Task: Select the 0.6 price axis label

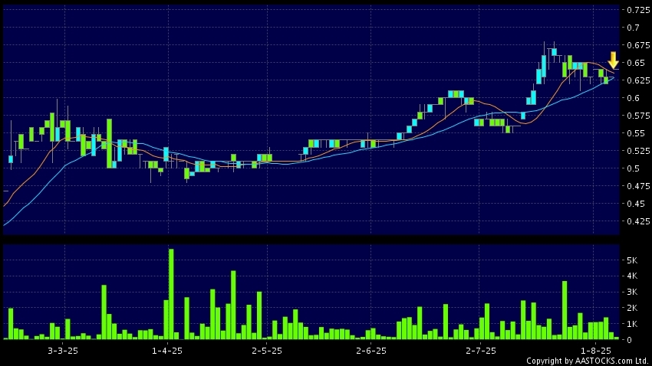Action: pos(634,98)
